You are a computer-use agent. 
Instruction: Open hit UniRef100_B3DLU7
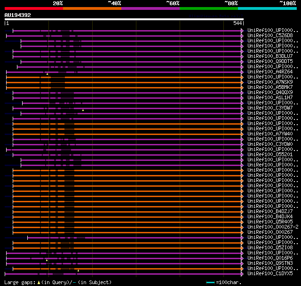click(270, 56)
